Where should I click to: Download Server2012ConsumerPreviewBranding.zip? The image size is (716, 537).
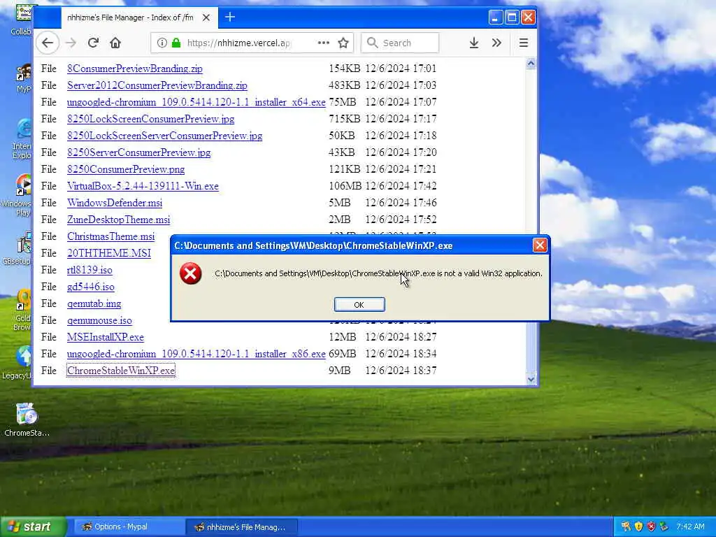[157, 85]
